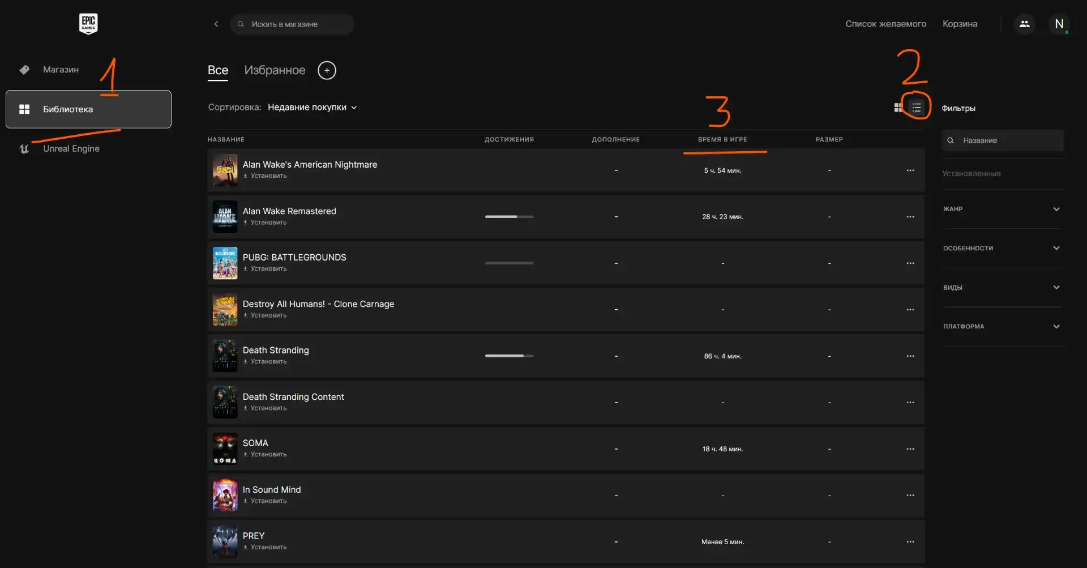Viewport: 1087px width, 568px height.
Task: Open more options for PUBG: BATTLEGROUNDS
Action: [x=910, y=263]
